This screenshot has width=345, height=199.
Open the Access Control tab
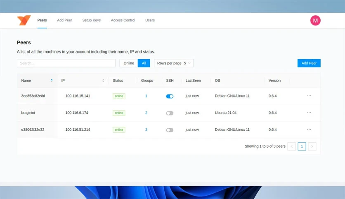pos(123,20)
